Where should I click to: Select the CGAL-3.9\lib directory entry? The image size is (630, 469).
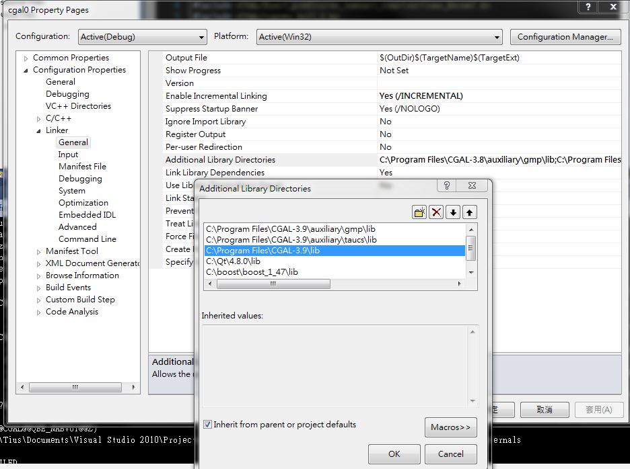(x=335, y=251)
